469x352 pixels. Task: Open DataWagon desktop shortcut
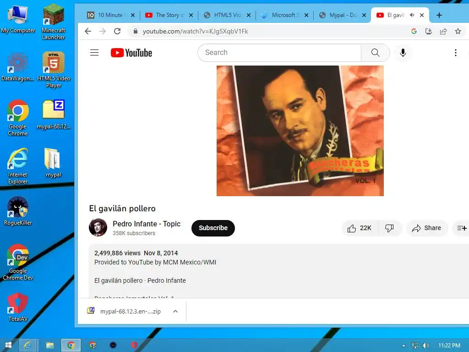pos(18,66)
